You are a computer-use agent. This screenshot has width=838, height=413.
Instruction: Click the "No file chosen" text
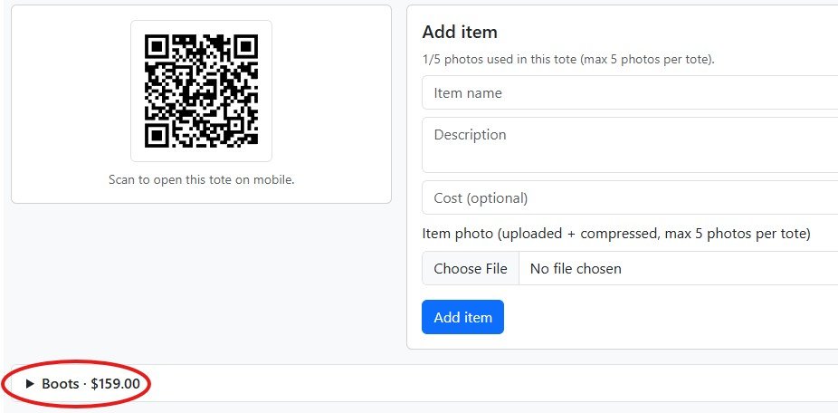click(x=576, y=268)
